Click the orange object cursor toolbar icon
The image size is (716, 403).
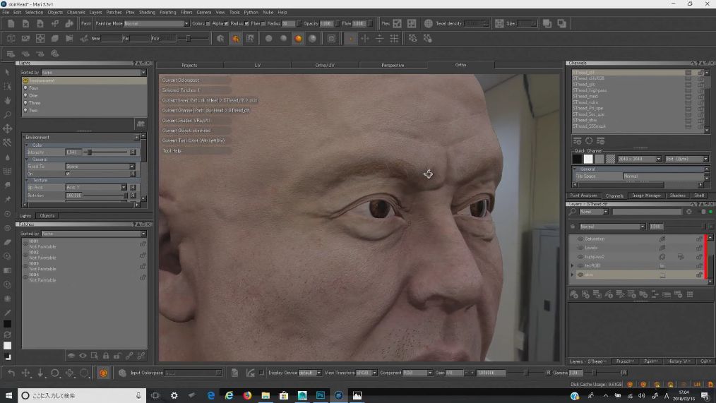pos(236,39)
